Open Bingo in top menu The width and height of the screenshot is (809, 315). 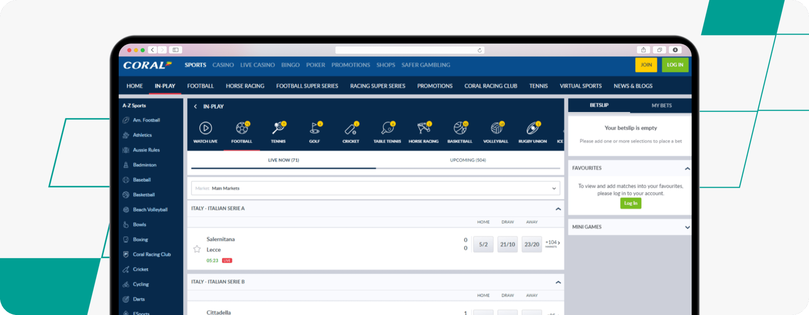point(290,65)
